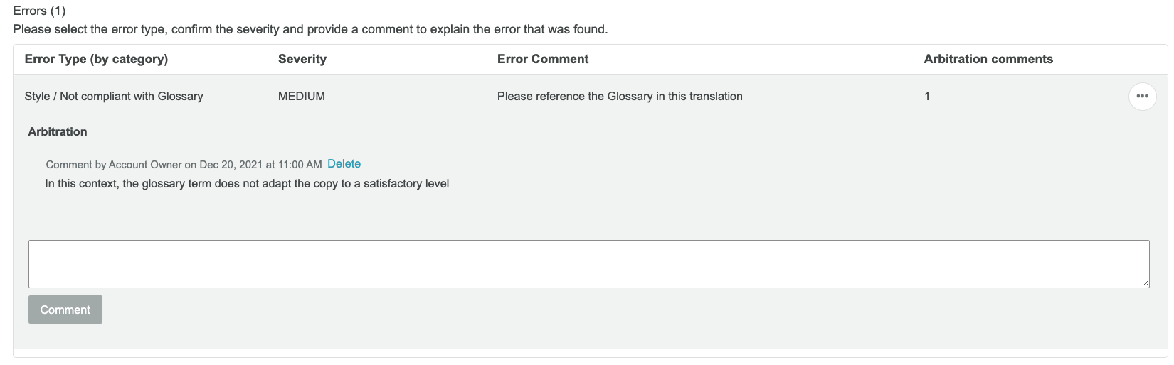The height and width of the screenshot is (365, 1174).
Task: Click the 'In this context' comment text
Action: (x=247, y=184)
